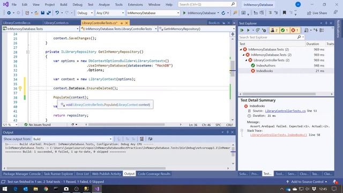Image resolution: width=343 pixels, height=193 pixels.
Task: Open the Debug menu
Action: coord(77,4)
